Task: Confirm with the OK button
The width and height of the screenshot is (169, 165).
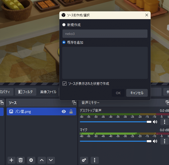Action: point(118,93)
